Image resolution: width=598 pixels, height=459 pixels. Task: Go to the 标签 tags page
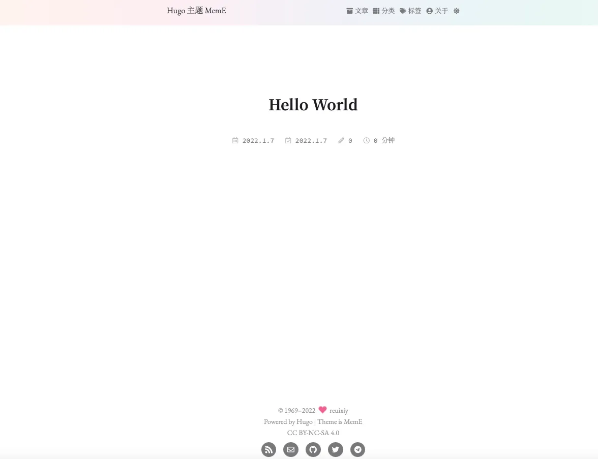[410, 11]
